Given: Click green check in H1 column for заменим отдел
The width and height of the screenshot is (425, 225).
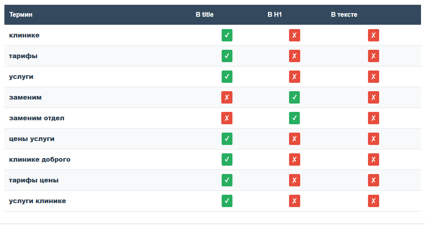Looking at the screenshot, I should click(294, 118).
